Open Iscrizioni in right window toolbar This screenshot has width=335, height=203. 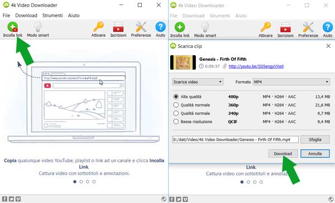tap(285, 27)
